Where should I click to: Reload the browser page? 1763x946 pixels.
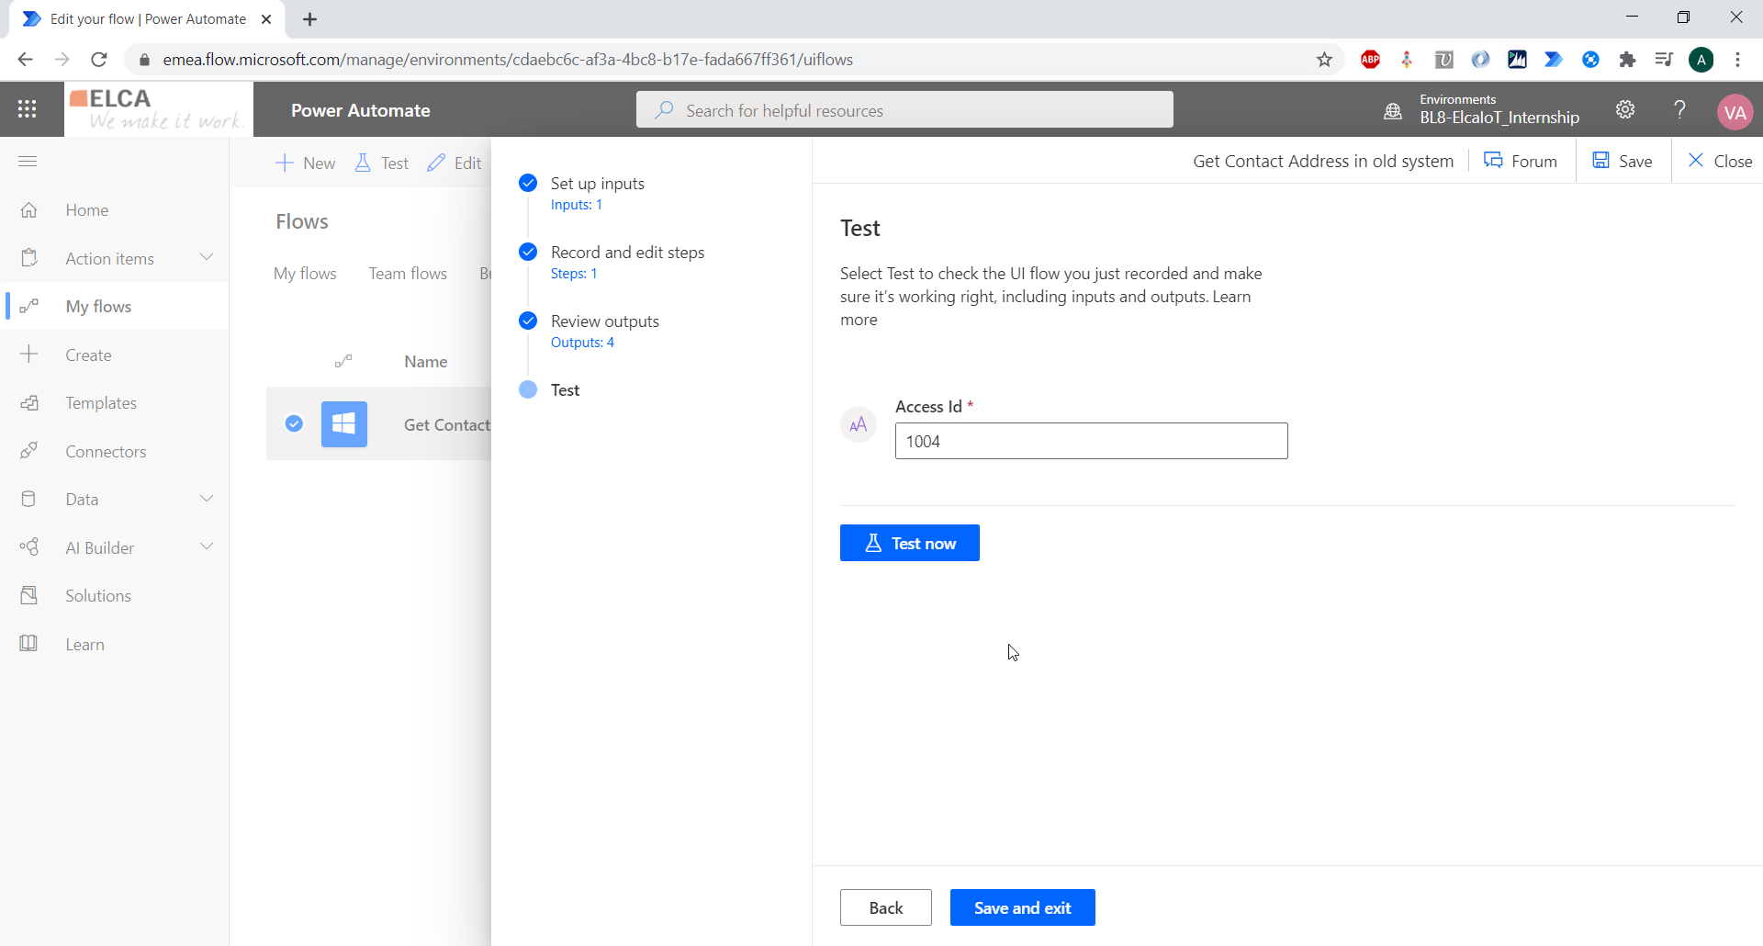99,60
